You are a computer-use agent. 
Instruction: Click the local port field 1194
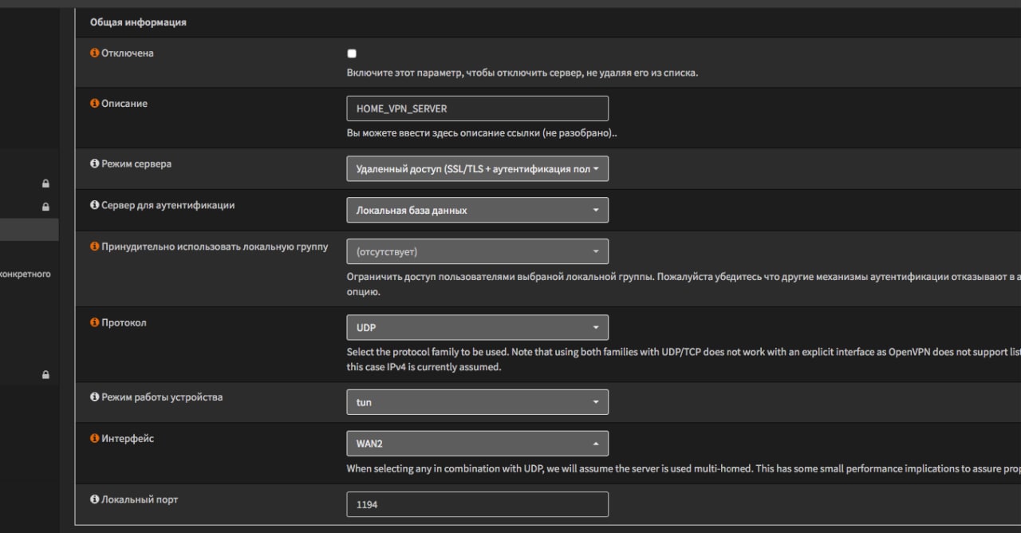point(477,504)
